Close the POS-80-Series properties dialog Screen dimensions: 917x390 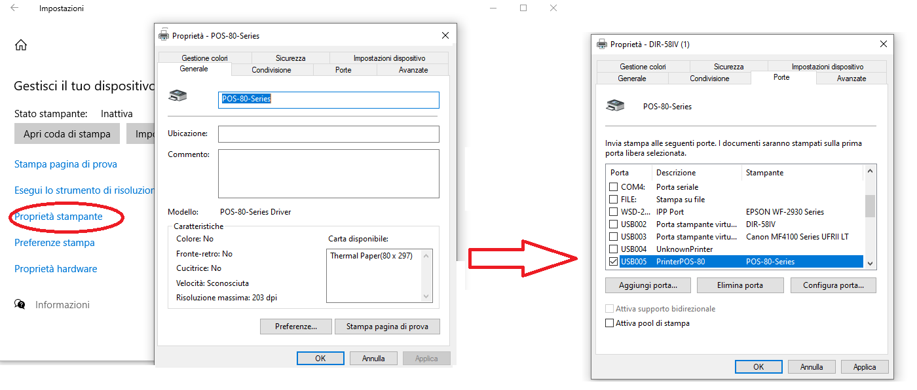[x=445, y=35]
